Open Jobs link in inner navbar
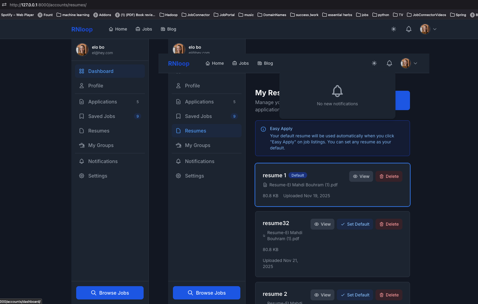 [241, 63]
